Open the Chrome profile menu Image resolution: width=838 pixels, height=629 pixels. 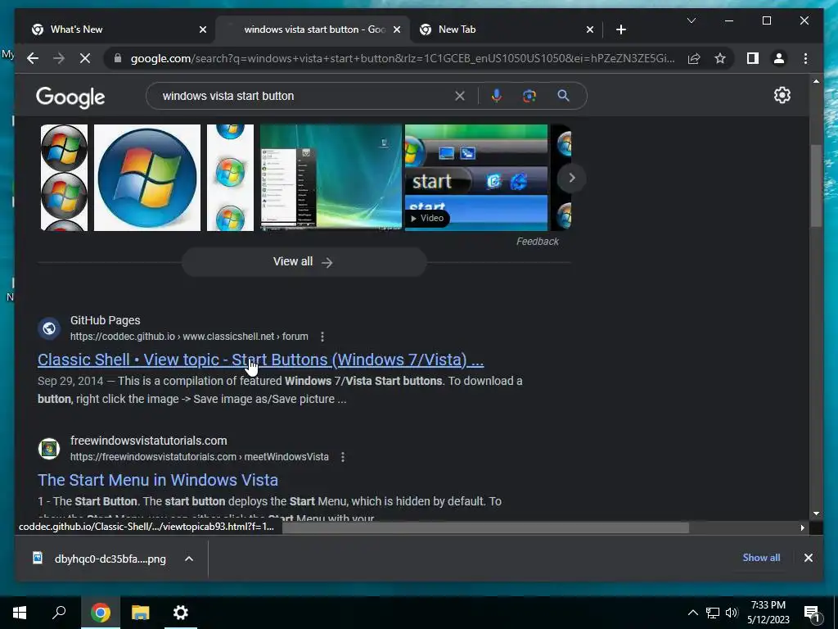[x=779, y=58]
